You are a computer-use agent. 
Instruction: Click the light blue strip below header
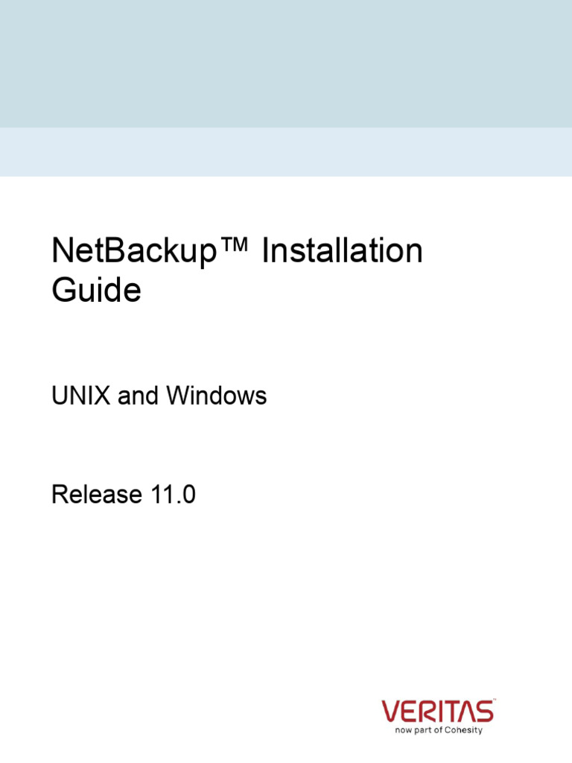coord(286,152)
